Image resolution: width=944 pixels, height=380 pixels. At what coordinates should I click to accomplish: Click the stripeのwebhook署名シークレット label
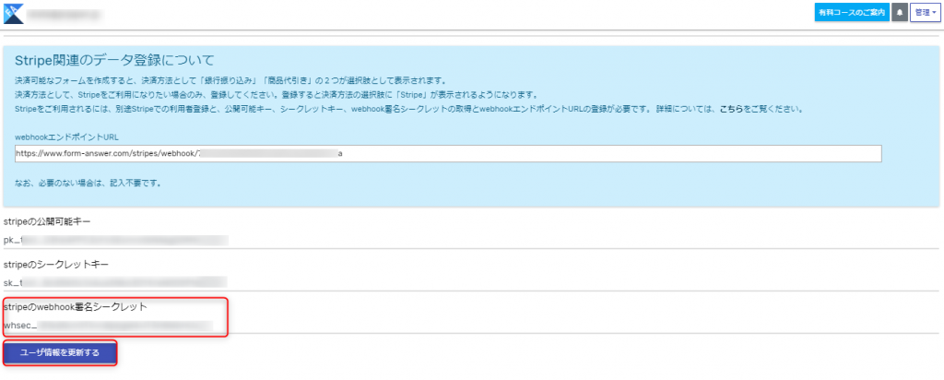coord(76,307)
